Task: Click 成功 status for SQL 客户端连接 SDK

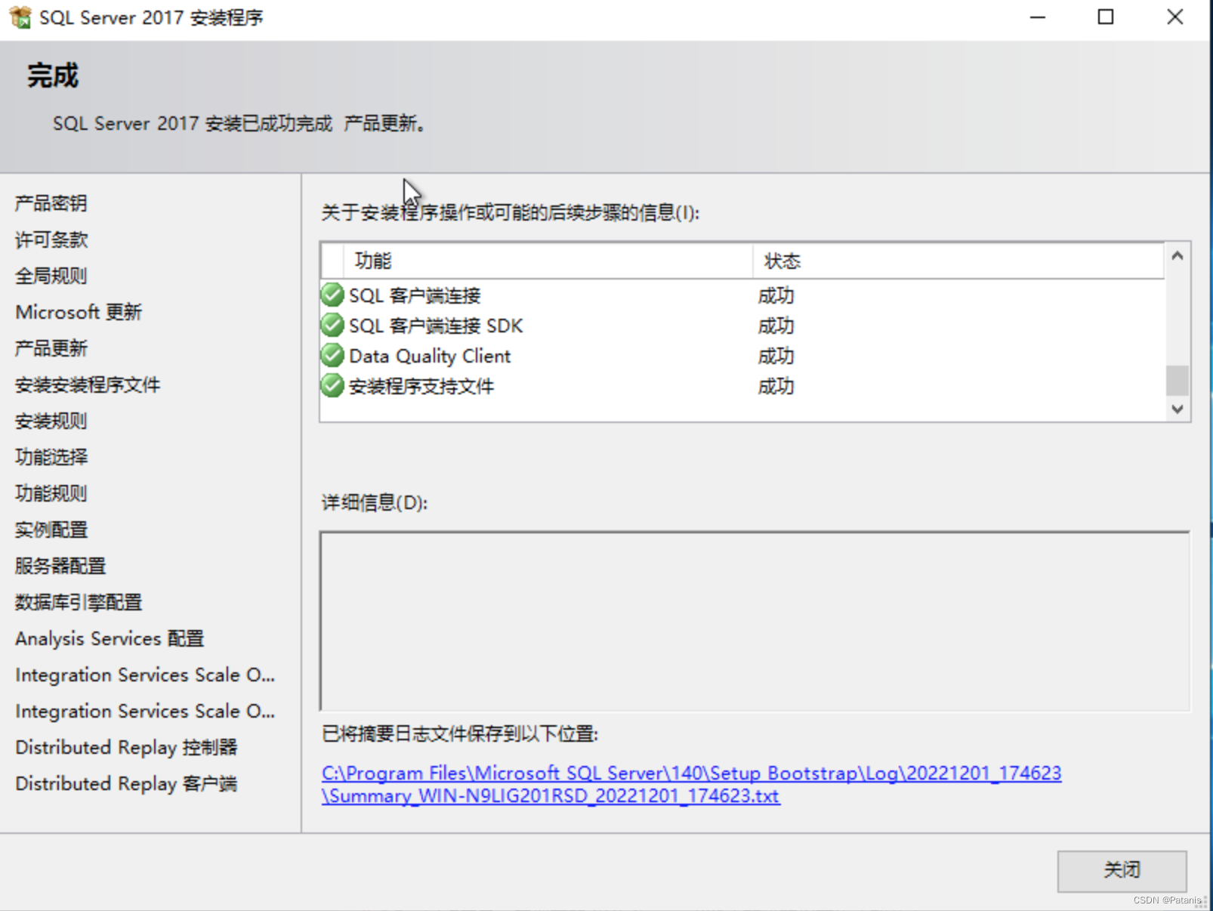Action: pos(776,326)
